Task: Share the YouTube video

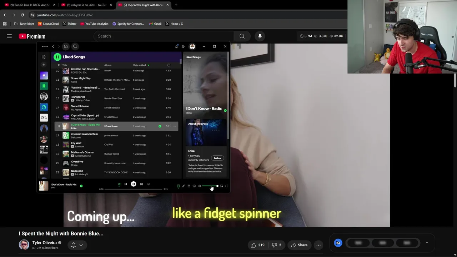Action: (x=299, y=245)
